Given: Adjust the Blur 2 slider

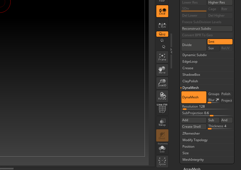Looking at the screenshot, I should [213, 101].
